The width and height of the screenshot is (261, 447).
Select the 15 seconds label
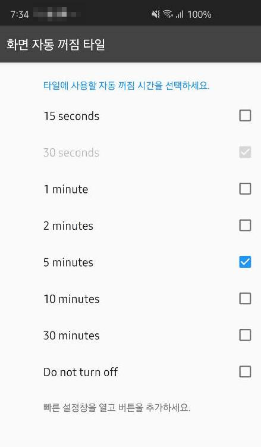pos(71,116)
